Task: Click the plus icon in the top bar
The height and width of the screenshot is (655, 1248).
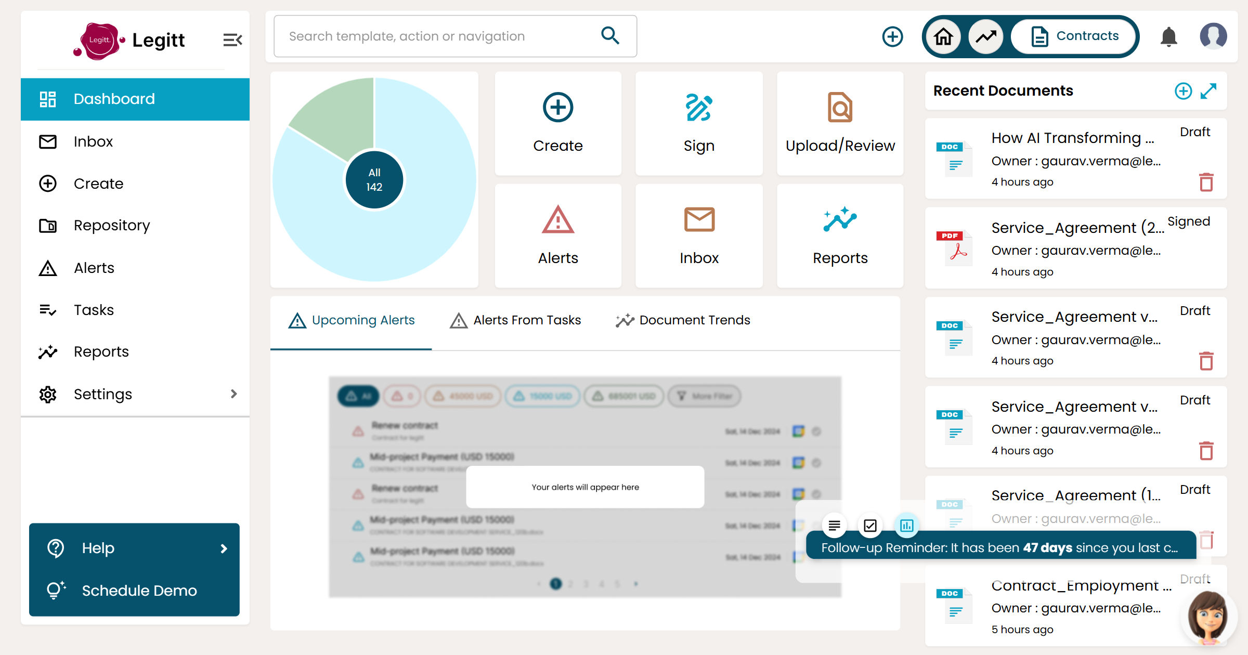Action: click(x=892, y=36)
